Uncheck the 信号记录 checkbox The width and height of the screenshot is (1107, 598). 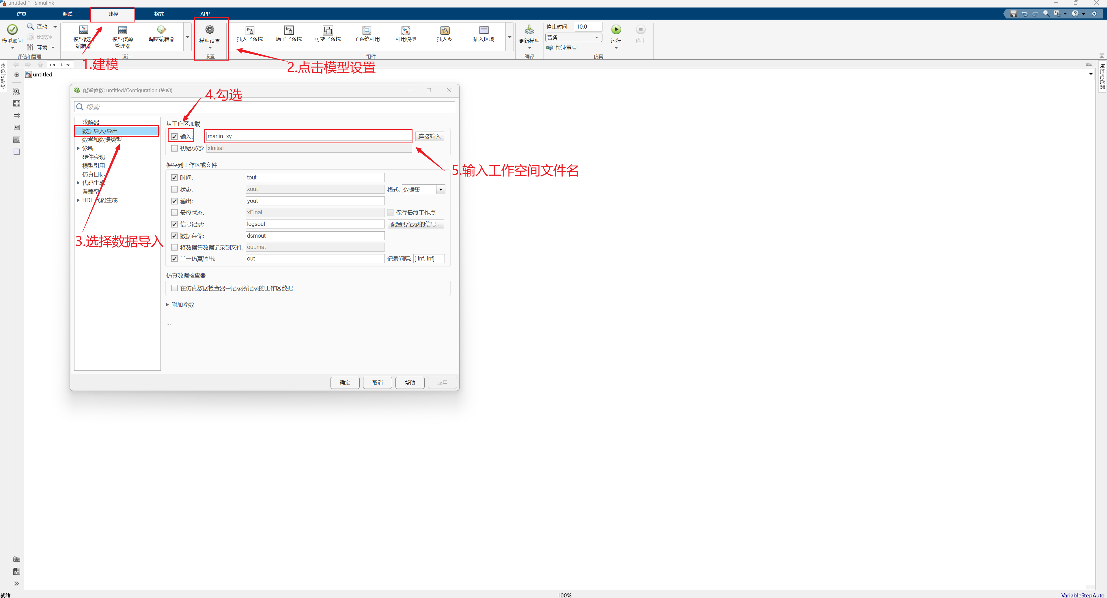174,224
